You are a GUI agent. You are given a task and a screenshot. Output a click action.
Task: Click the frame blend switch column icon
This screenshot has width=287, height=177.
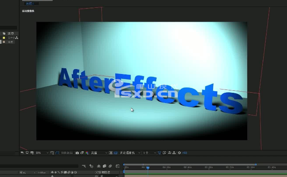click(x=65, y=172)
